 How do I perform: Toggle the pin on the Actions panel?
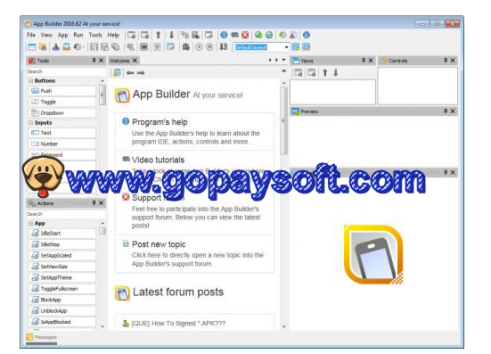pos(94,203)
